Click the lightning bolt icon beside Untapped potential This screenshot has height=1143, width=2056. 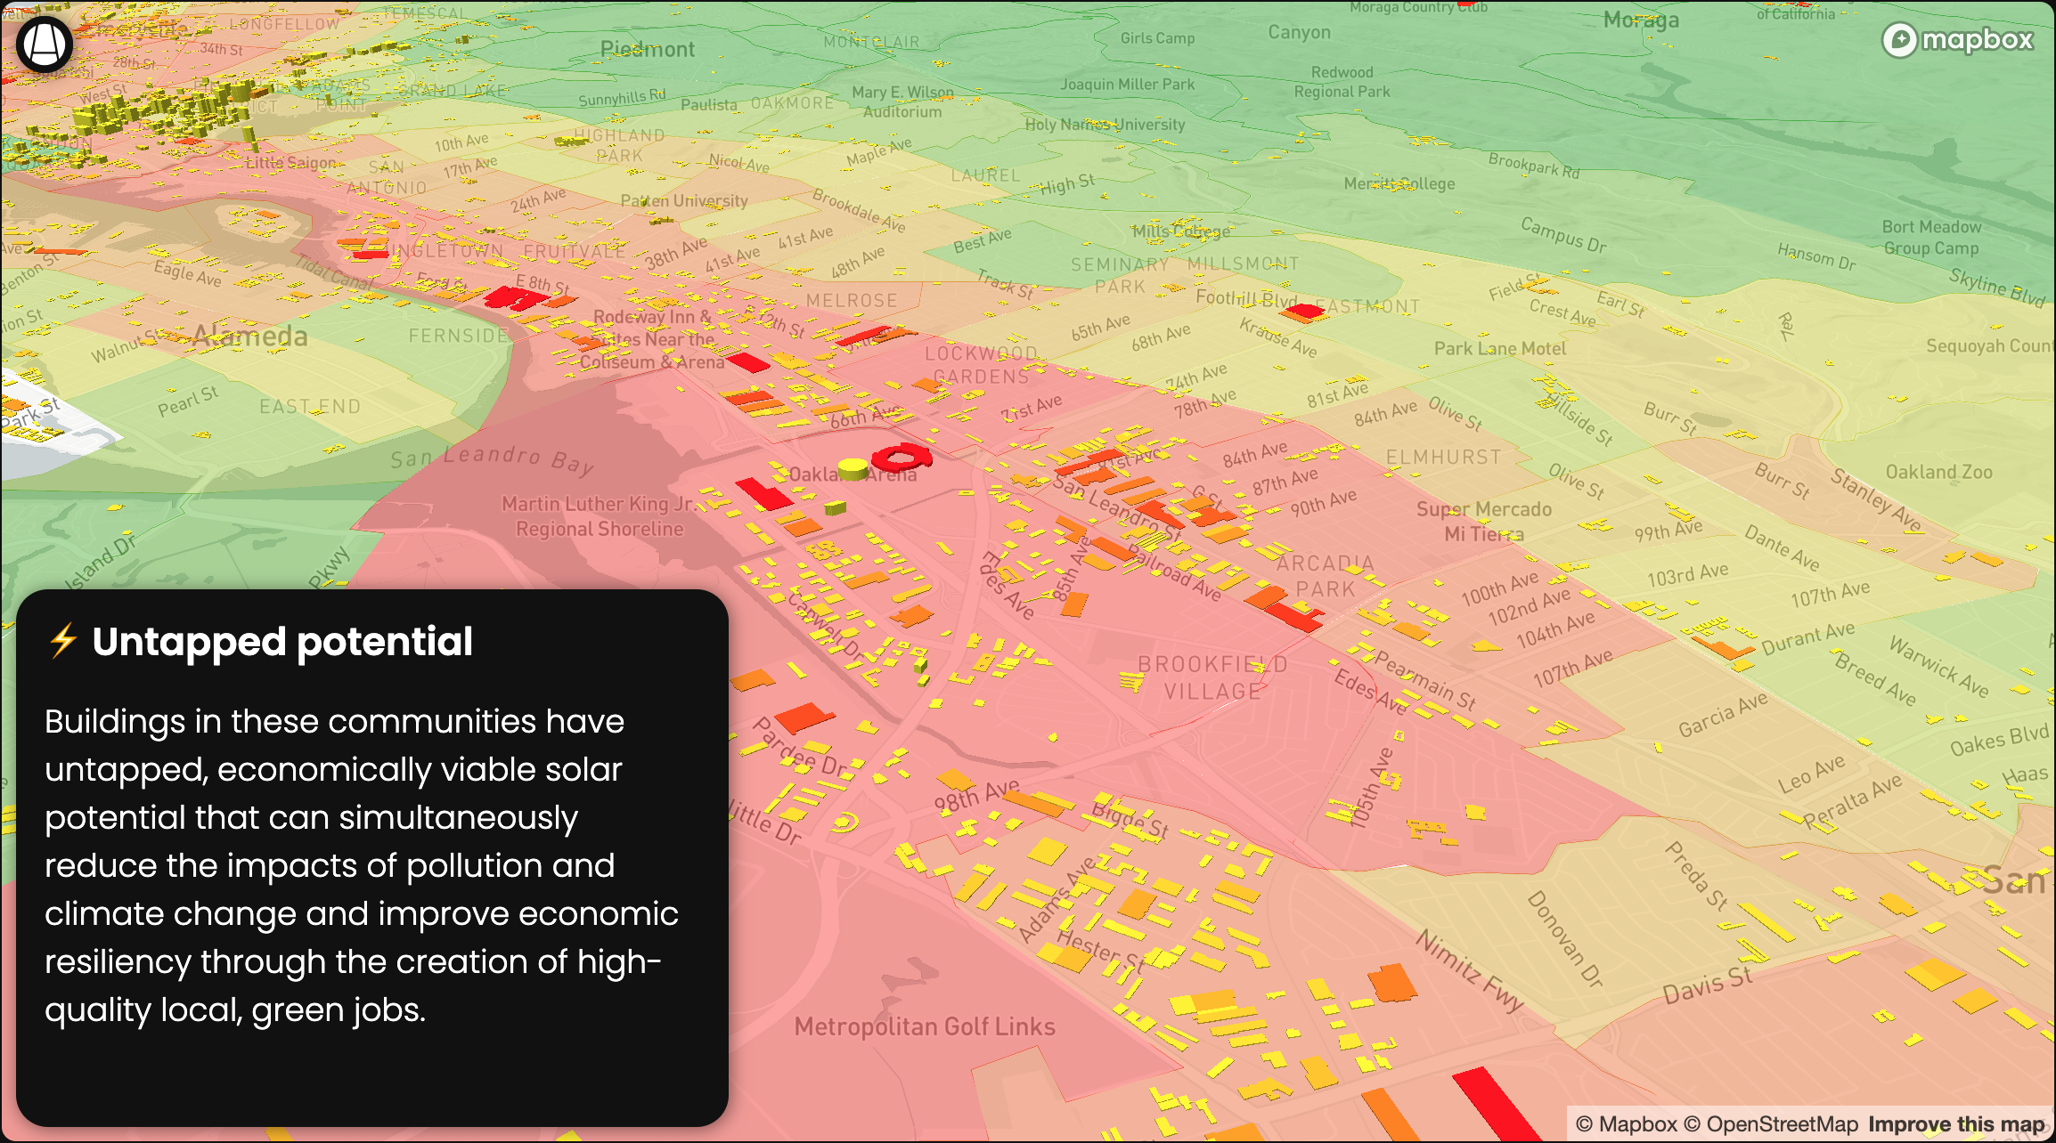tap(63, 641)
